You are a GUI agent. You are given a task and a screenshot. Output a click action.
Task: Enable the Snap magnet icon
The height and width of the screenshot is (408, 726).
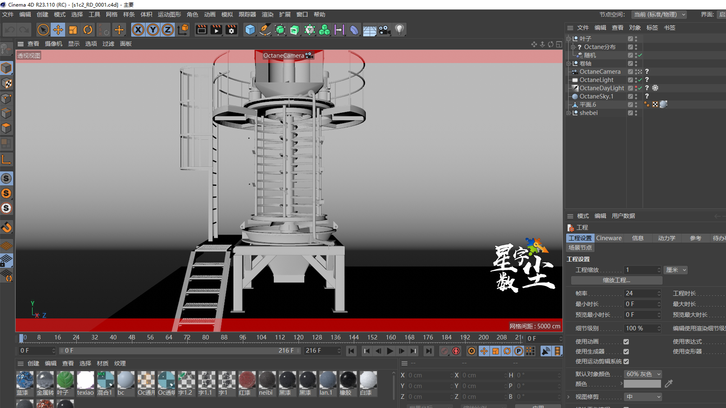point(6,227)
